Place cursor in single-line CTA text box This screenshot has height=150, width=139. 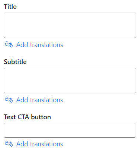click(70, 130)
